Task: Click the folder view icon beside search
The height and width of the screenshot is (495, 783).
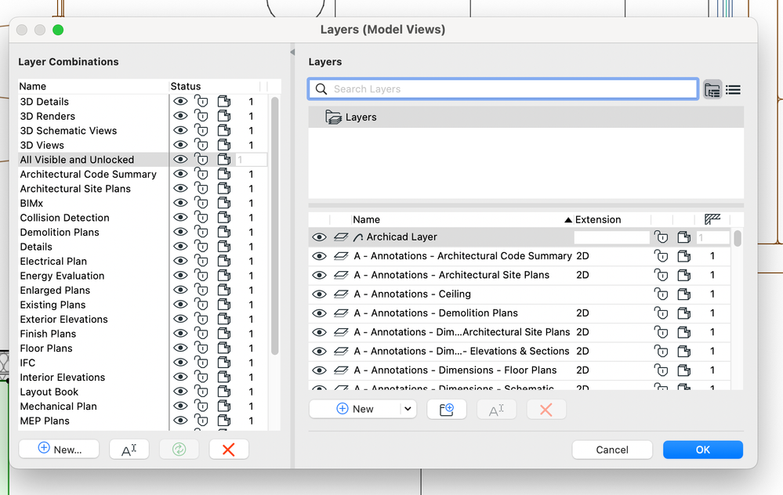Action: click(712, 89)
